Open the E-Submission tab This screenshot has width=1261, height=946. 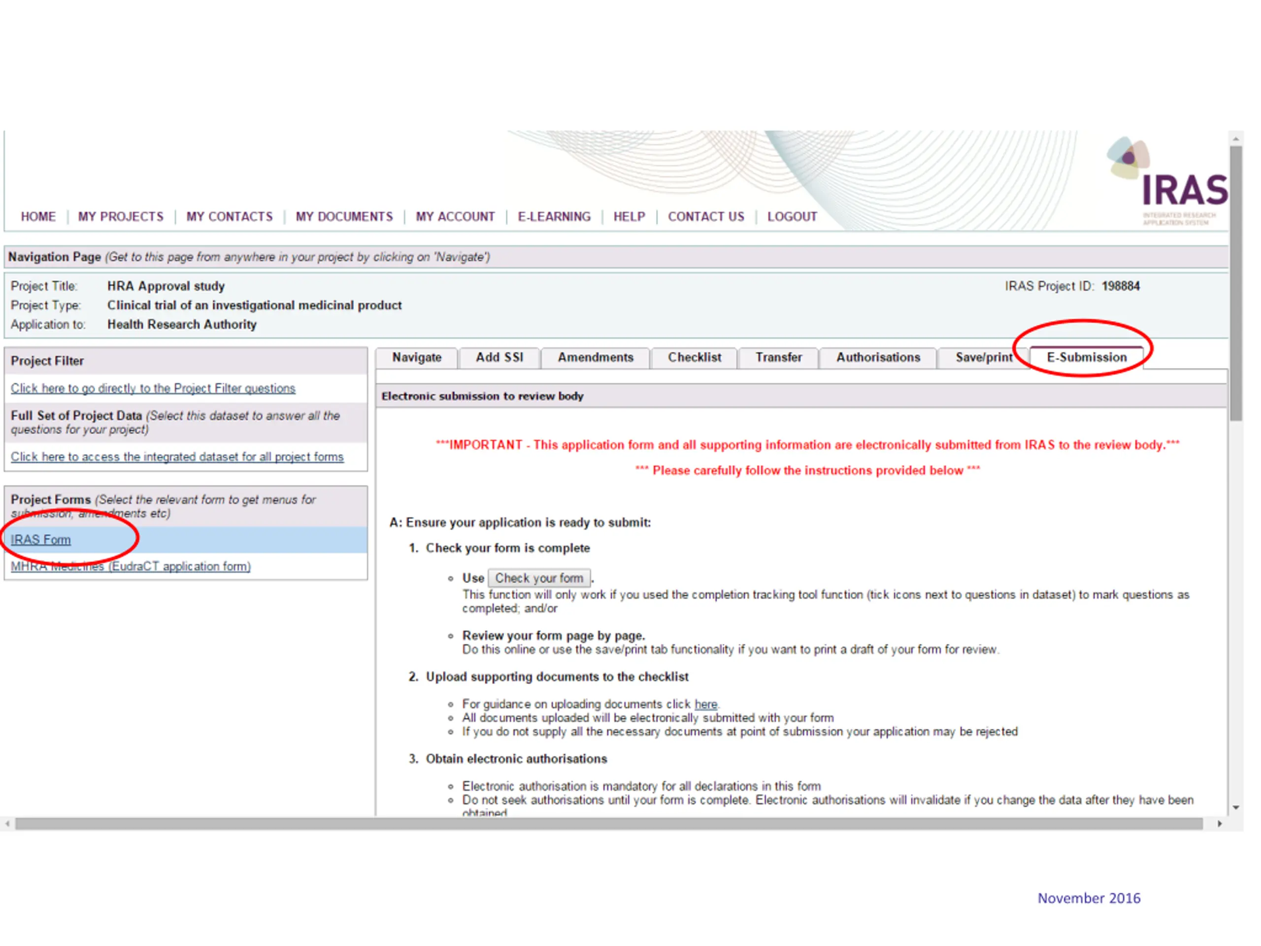[x=1086, y=358]
